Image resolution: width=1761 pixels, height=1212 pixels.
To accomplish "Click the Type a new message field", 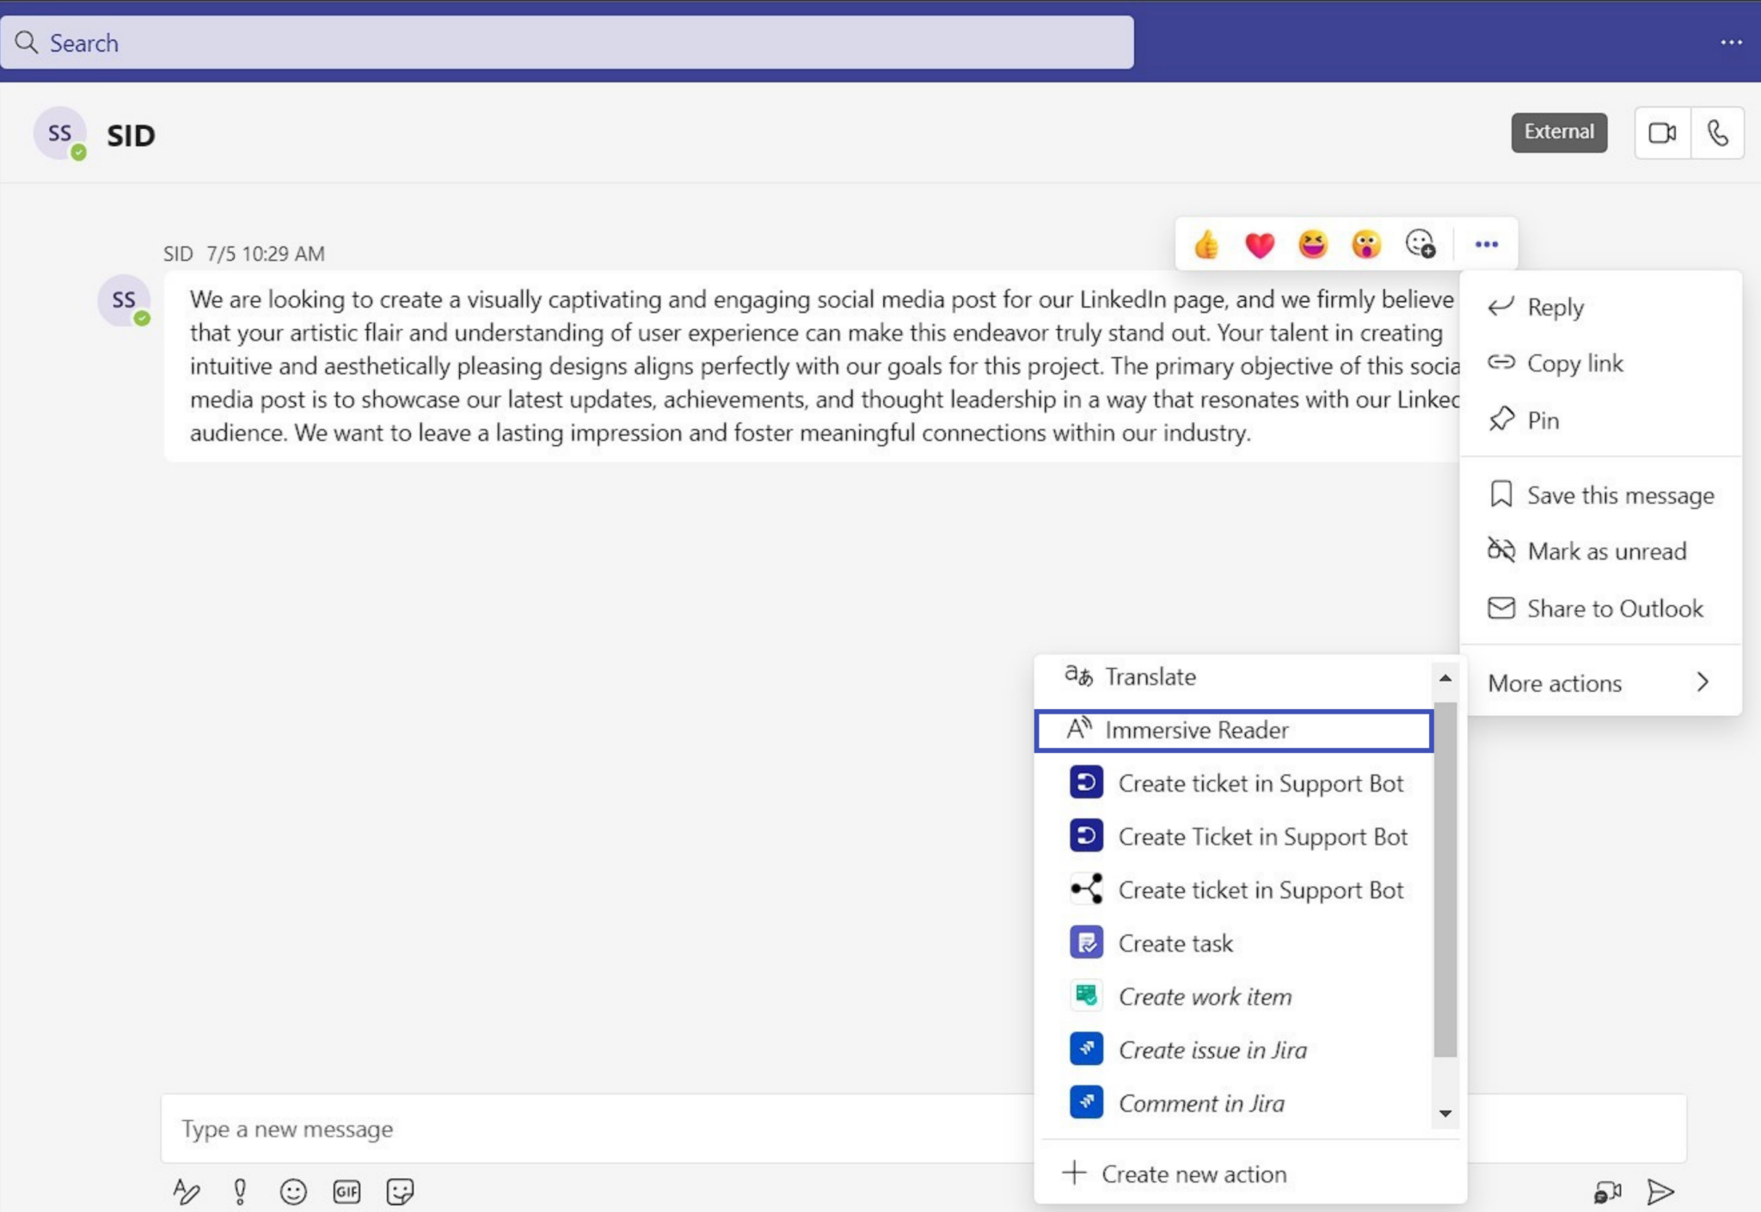I will point(516,1129).
